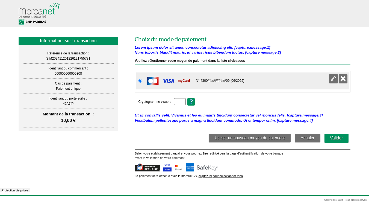Click the myCard label
Image resolution: width=369 pixels, height=201 pixels.
tap(184, 81)
